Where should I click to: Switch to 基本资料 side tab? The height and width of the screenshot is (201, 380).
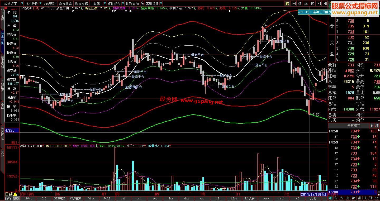[2, 62]
